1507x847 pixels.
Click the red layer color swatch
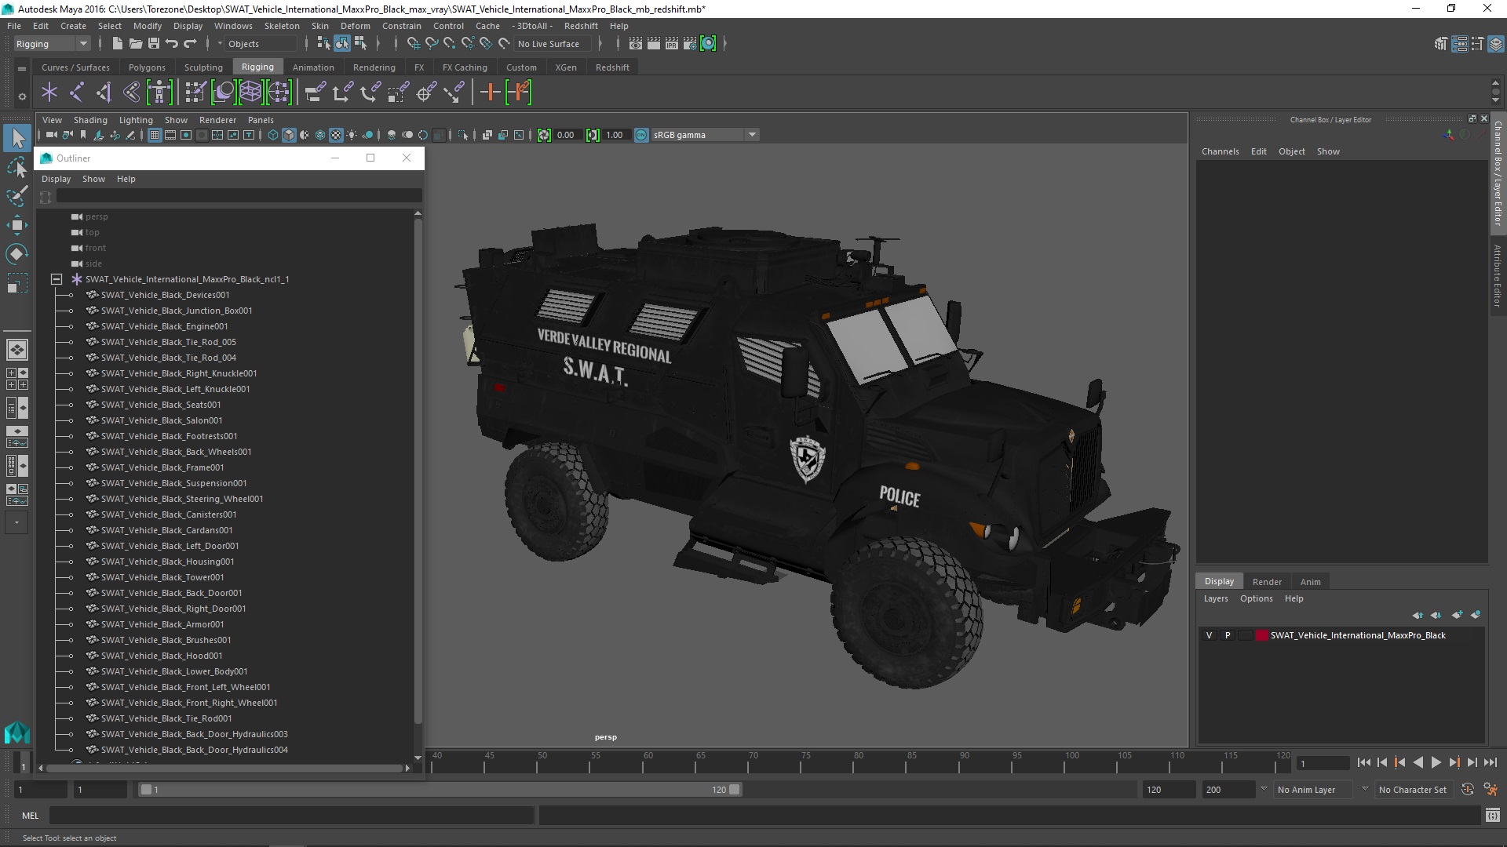pyautogui.click(x=1261, y=635)
